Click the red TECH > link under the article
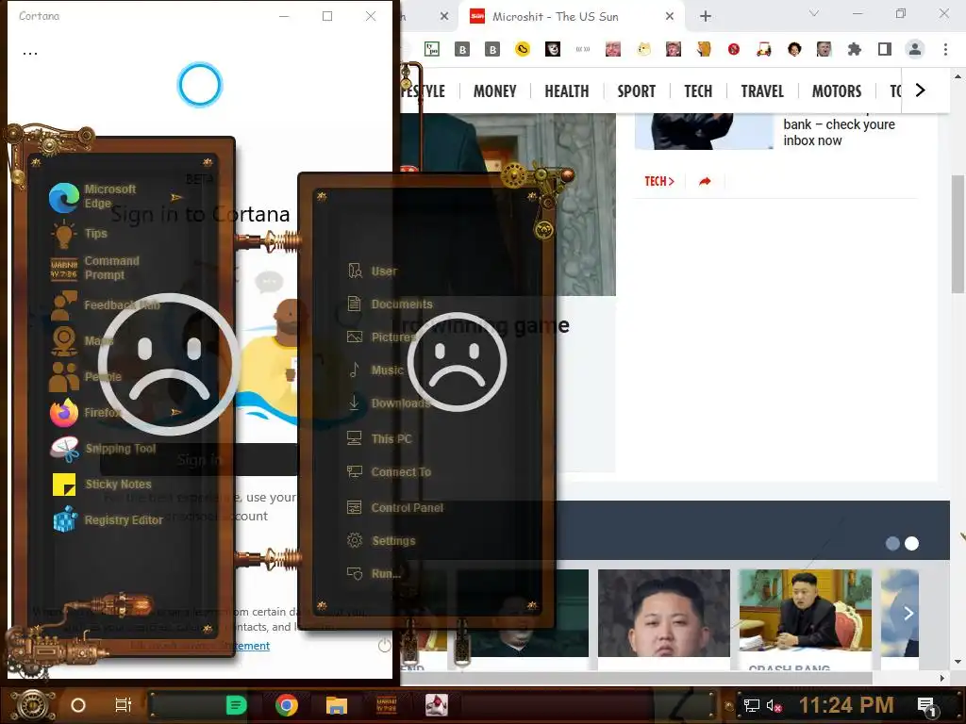The width and height of the screenshot is (966, 724). pyautogui.click(x=659, y=181)
